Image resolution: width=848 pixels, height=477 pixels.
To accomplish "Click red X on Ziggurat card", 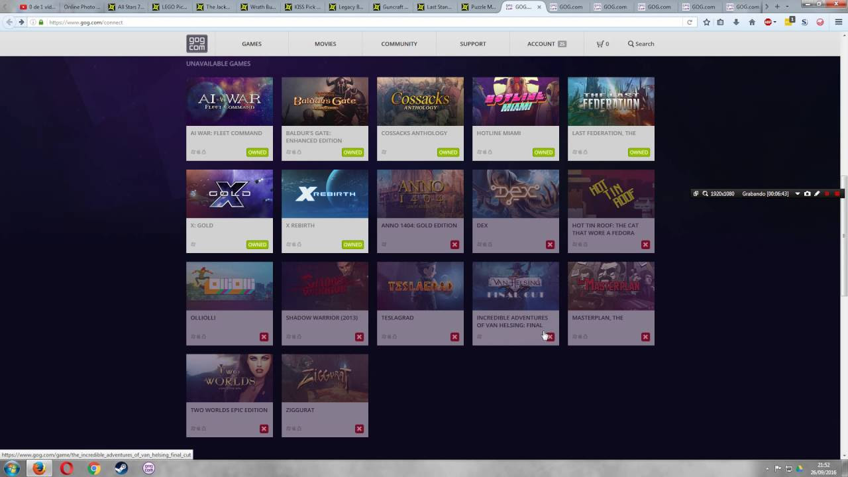I will [x=359, y=429].
